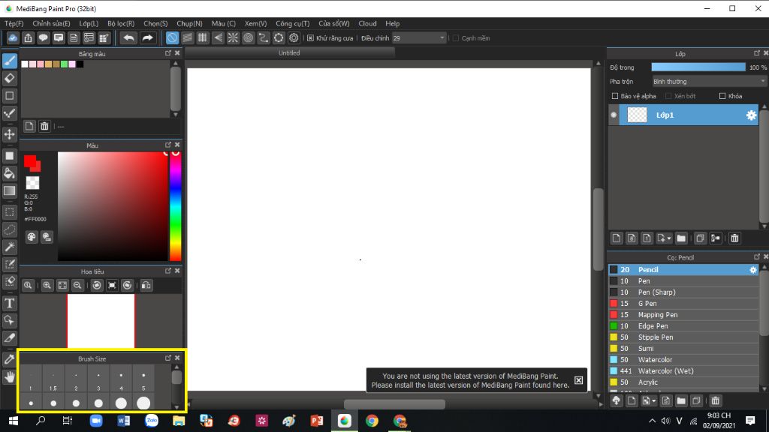Viewport: 769px width, 432px height.
Task: Open the Tệp(F) menu
Action: point(14,23)
